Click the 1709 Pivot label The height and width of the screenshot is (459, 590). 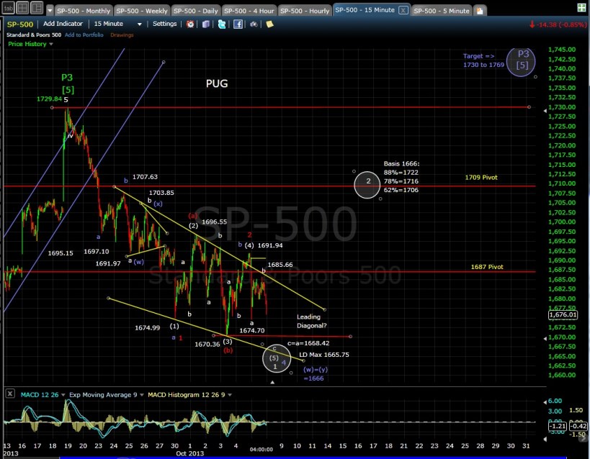(481, 178)
